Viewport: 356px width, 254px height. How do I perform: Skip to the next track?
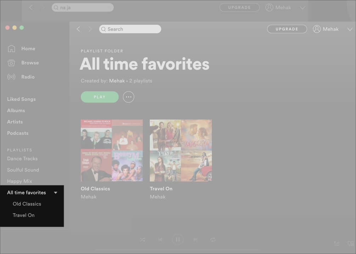(x=195, y=239)
